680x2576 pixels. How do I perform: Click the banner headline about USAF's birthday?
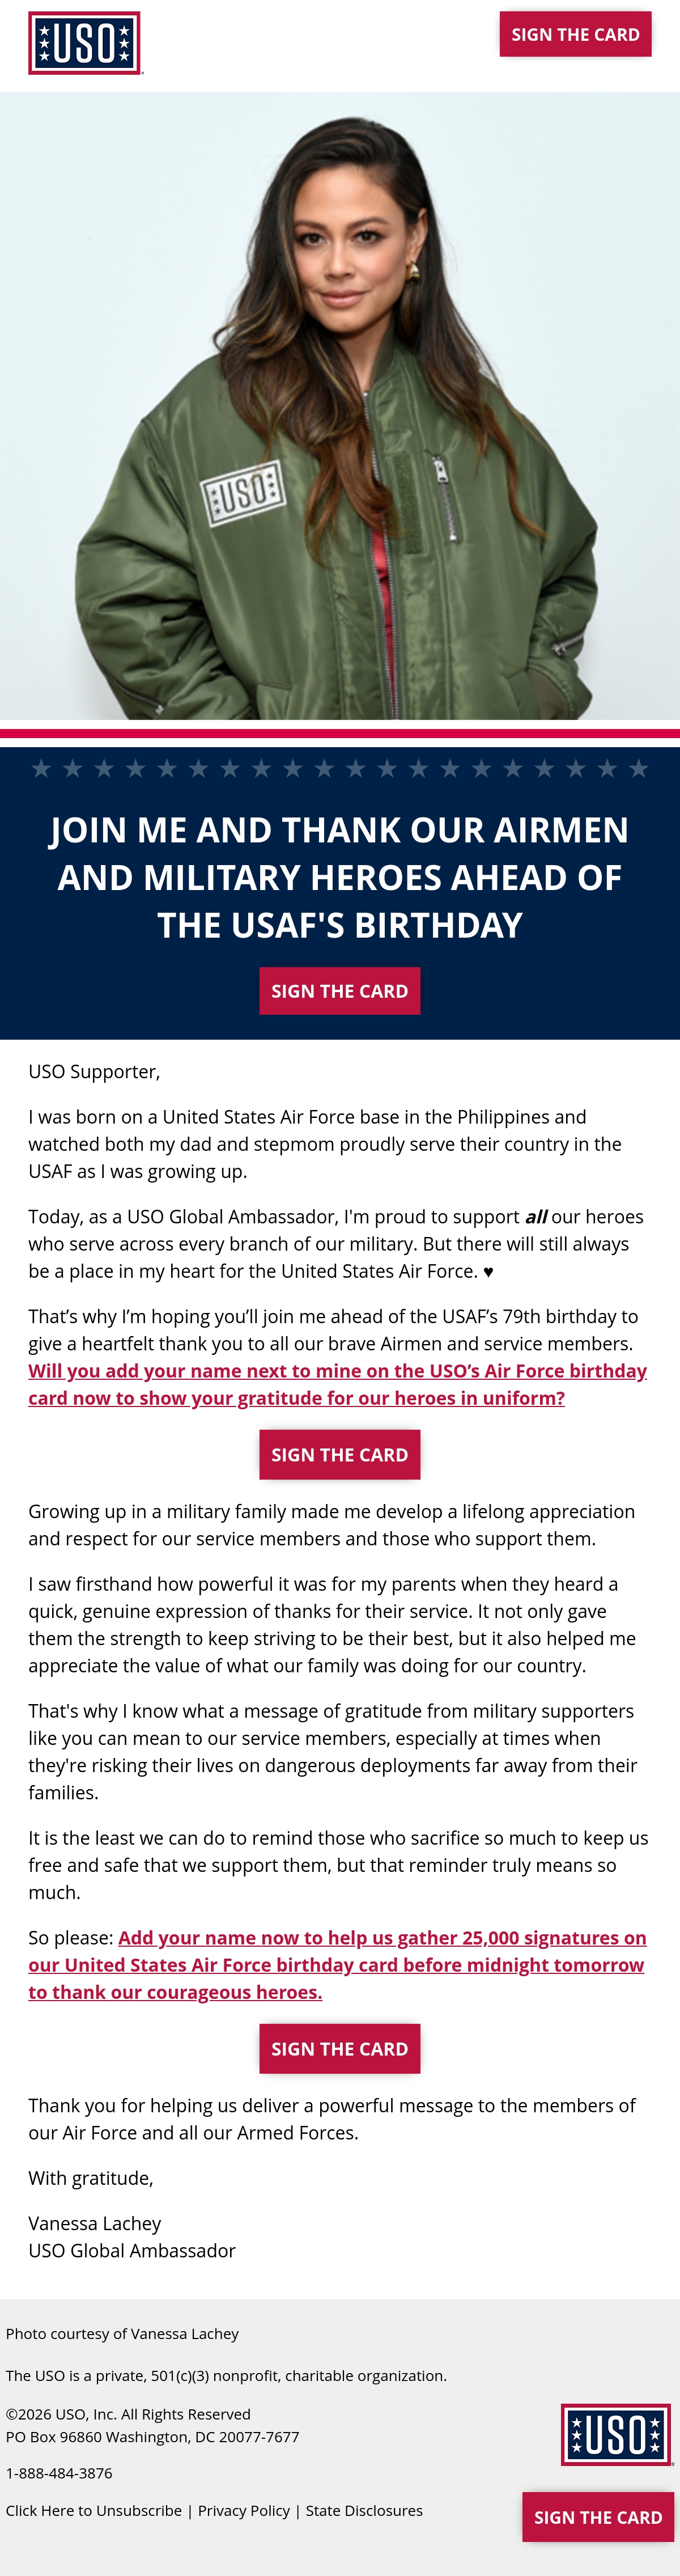[340, 877]
